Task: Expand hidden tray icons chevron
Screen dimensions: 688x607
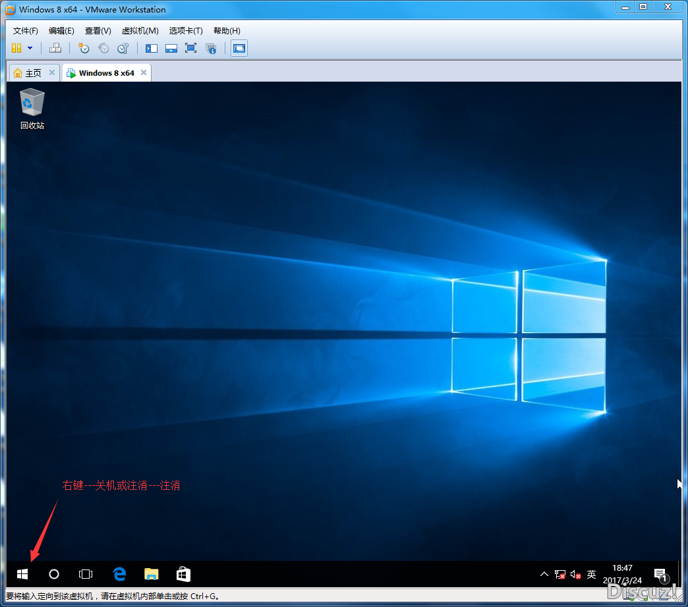Action: [x=544, y=574]
